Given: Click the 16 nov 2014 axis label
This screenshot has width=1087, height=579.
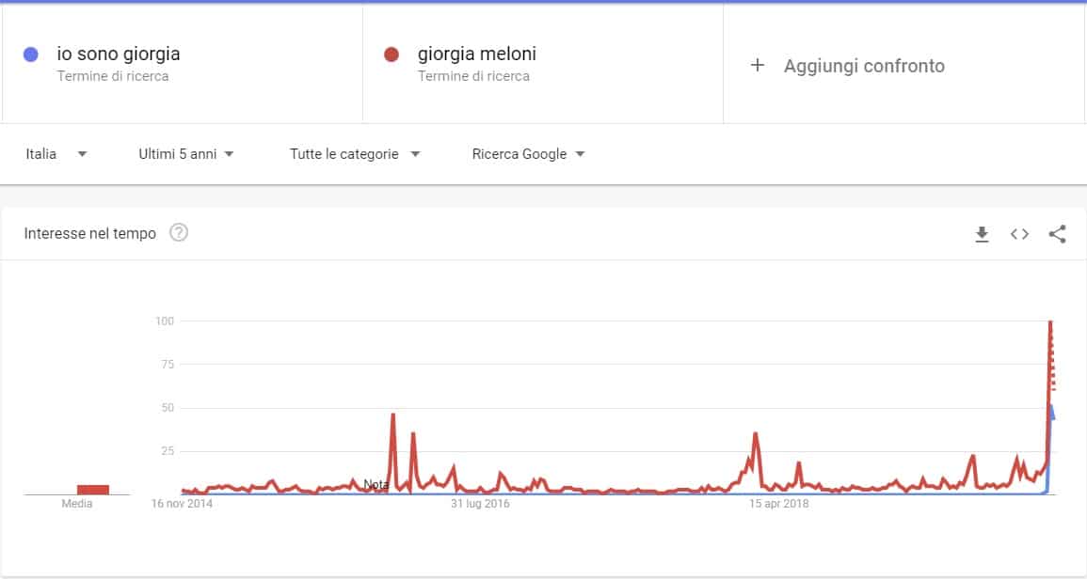Looking at the screenshot, I should [x=183, y=505].
